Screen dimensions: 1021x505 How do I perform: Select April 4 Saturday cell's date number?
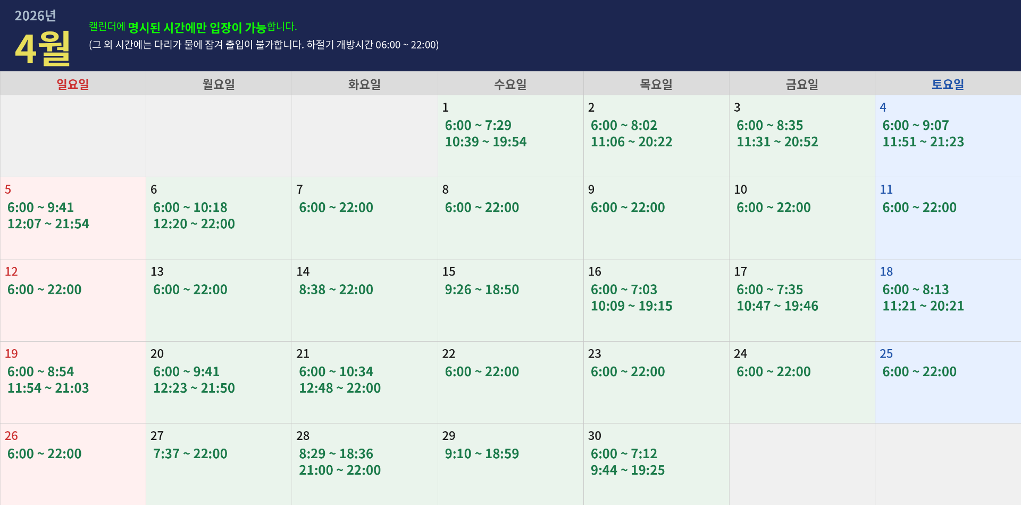coord(883,107)
